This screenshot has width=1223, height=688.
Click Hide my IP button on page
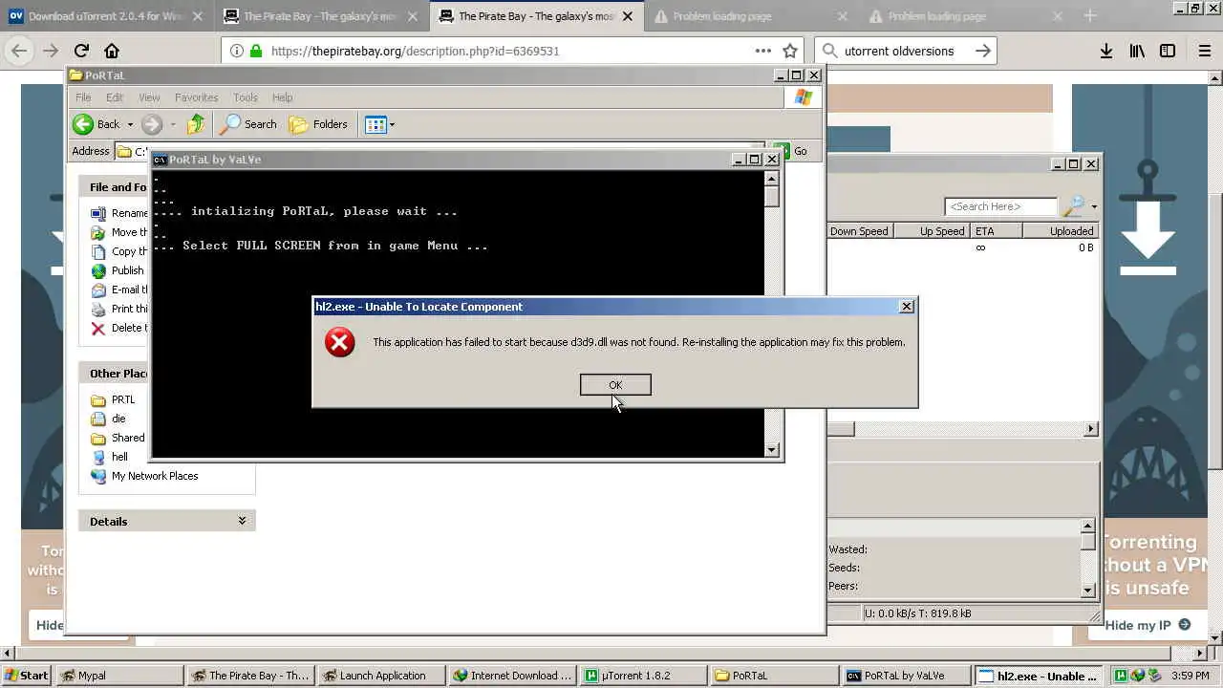(1149, 625)
